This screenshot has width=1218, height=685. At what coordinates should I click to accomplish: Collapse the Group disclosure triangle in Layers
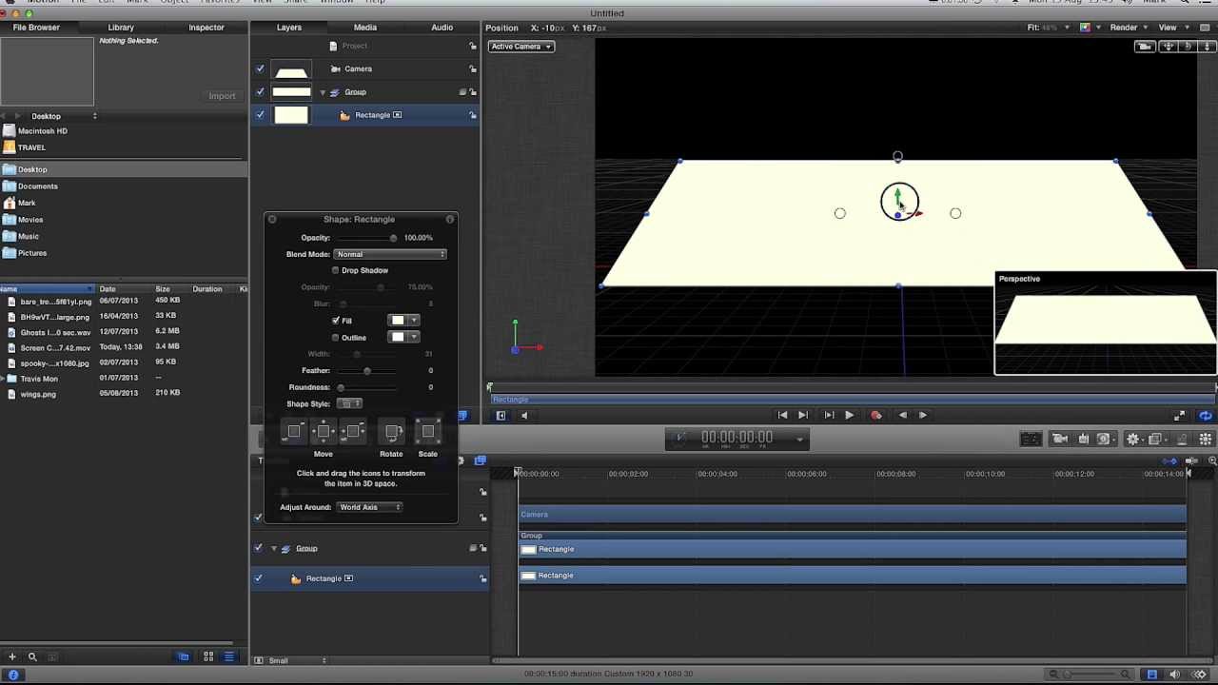coord(323,92)
